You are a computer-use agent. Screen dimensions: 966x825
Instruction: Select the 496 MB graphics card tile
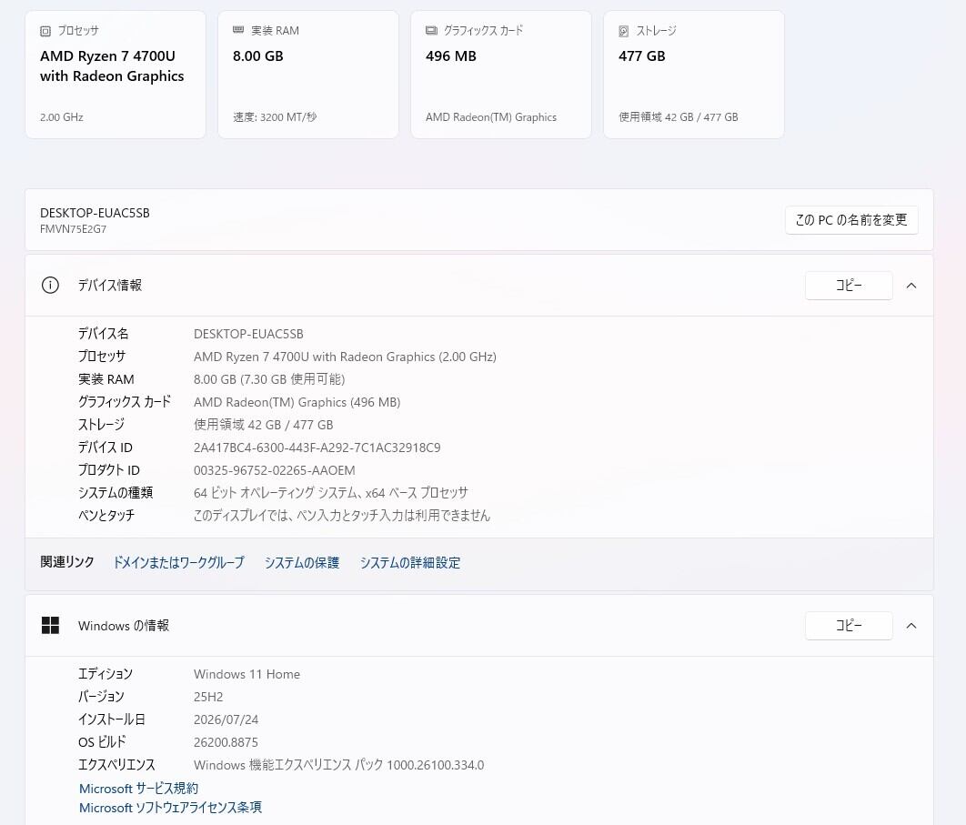[x=501, y=75]
